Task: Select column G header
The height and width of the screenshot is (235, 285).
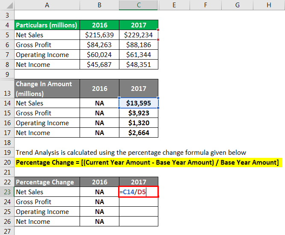Action: coord(237,5)
